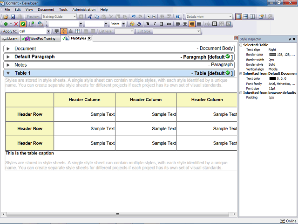Close the MyStyles tab
This screenshot has height=224, width=298.
click(89, 38)
